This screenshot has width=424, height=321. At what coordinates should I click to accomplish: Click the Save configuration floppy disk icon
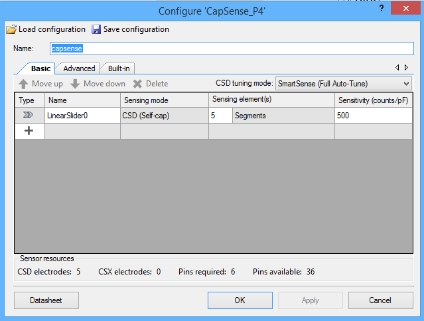[x=96, y=29]
